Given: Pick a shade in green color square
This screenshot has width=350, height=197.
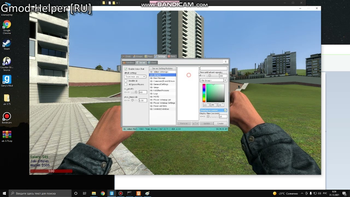Looking at the screenshot, I should [215, 93].
